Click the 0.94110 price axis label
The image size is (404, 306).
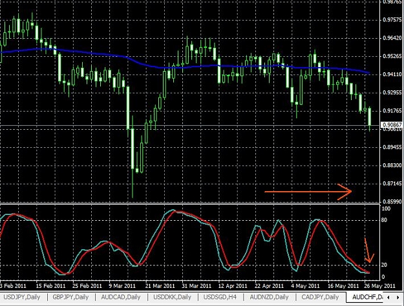click(392, 74)
